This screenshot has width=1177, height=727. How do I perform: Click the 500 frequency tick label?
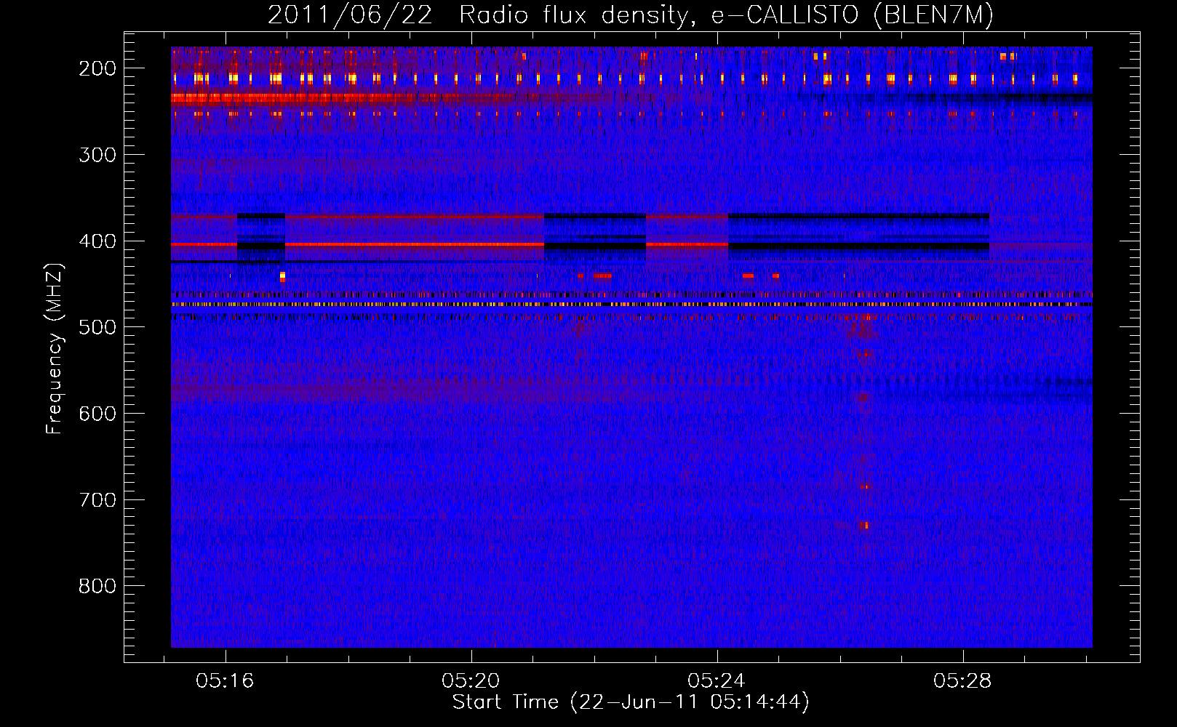97,327
